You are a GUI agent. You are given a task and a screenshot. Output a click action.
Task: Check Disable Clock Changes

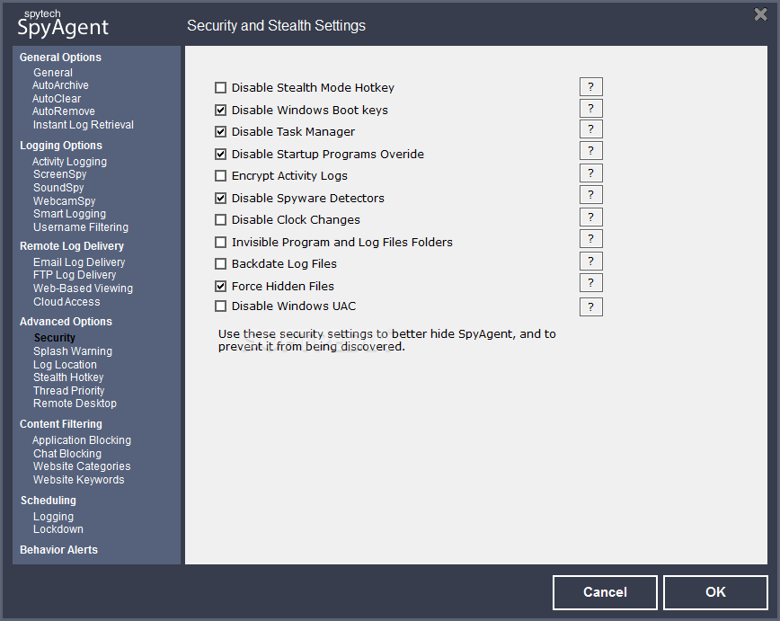click(220, 219)
